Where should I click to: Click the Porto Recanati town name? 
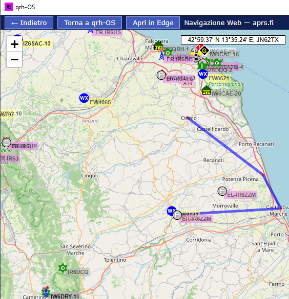(x=256, y=144)
